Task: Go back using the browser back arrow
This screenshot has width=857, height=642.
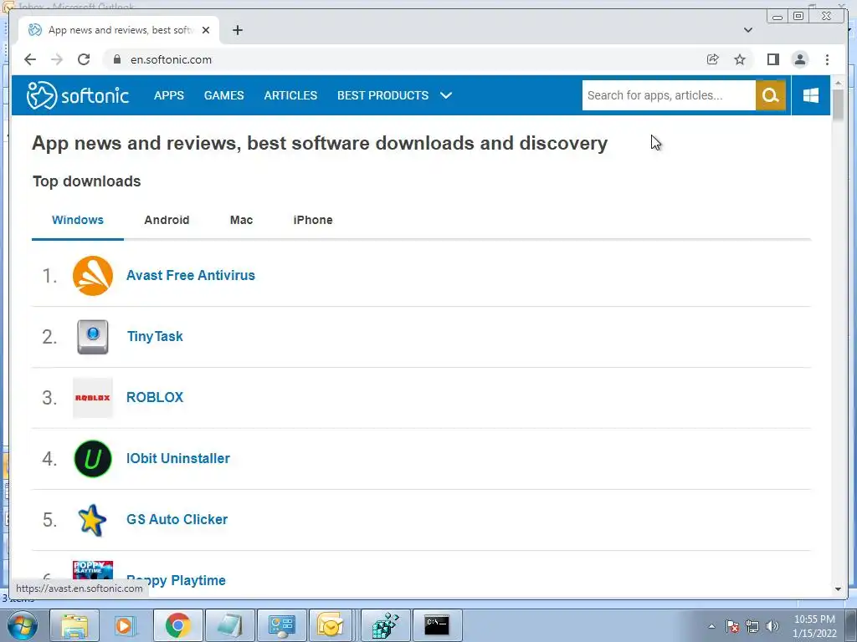Action: (30, 59)
